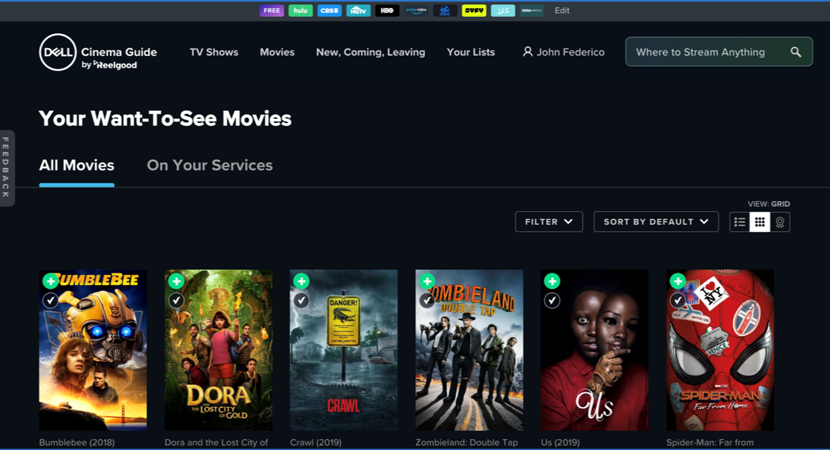The image size is (830, 450).
Task: Toggle the seen checkmark on Spider-Man
Action: pyautogui.click(x=678, y=300)
